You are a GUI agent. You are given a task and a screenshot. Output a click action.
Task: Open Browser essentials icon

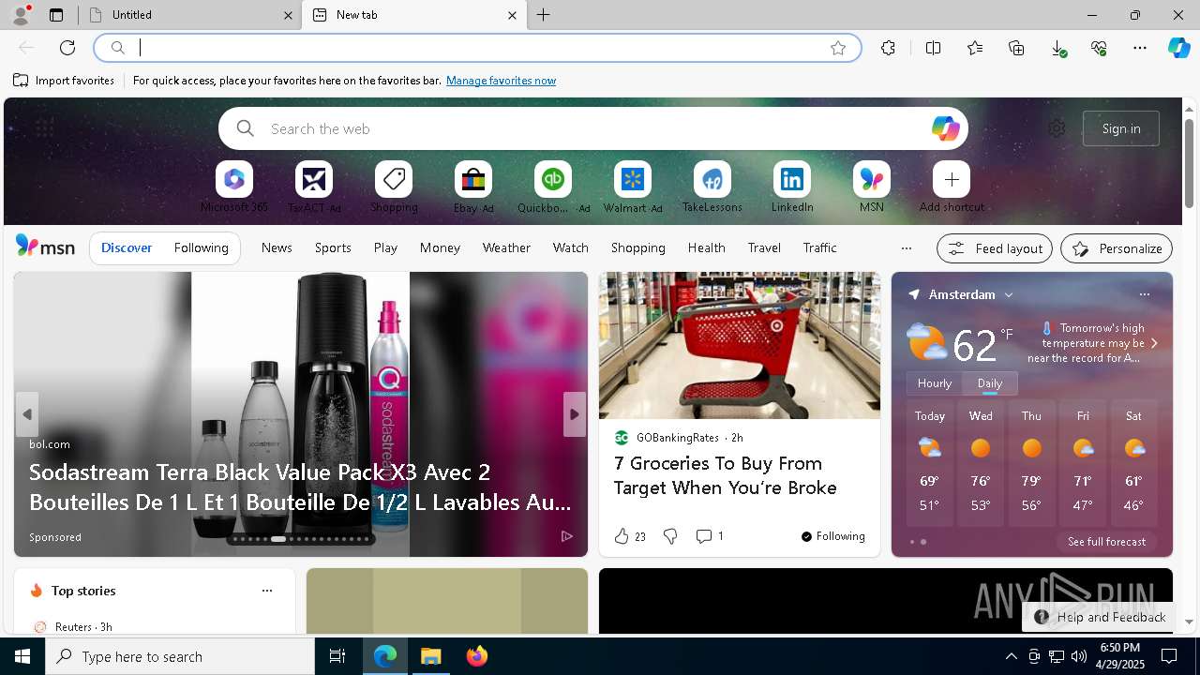(x=1099, y=48)
